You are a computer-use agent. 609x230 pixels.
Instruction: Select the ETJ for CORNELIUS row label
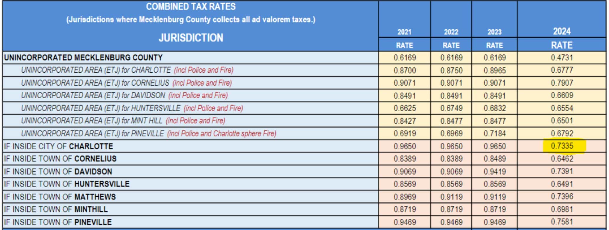pyautogui.click(x=95, y=83)
